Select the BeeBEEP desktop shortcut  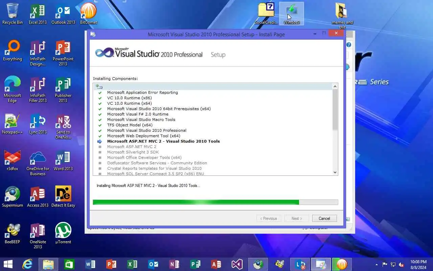pos(13,233)
